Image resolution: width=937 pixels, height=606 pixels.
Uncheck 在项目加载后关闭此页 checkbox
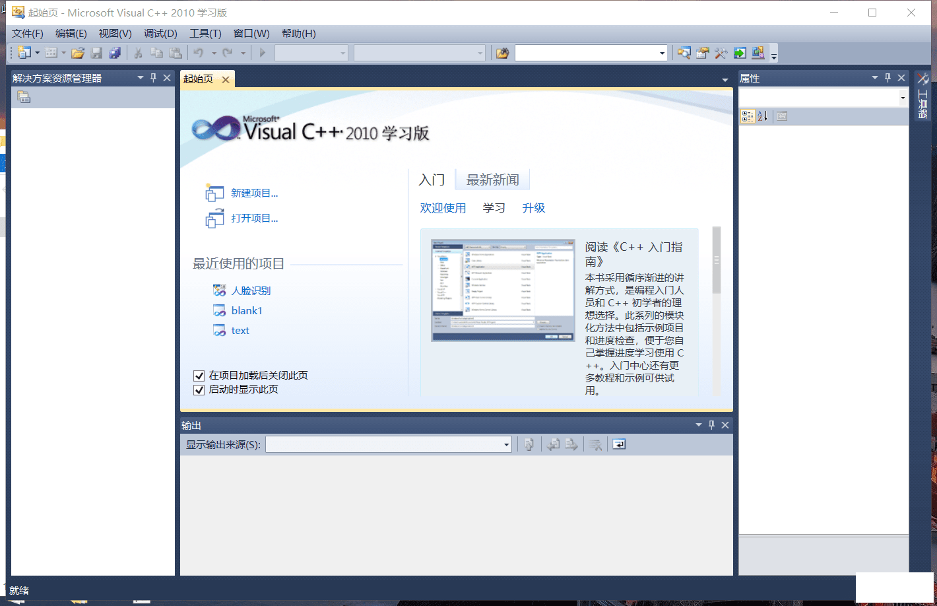199,376
